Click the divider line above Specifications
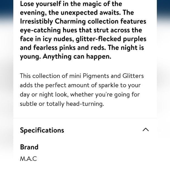Image resolution: width=170 pixels, height=170 pixels. tap(85, 118)
